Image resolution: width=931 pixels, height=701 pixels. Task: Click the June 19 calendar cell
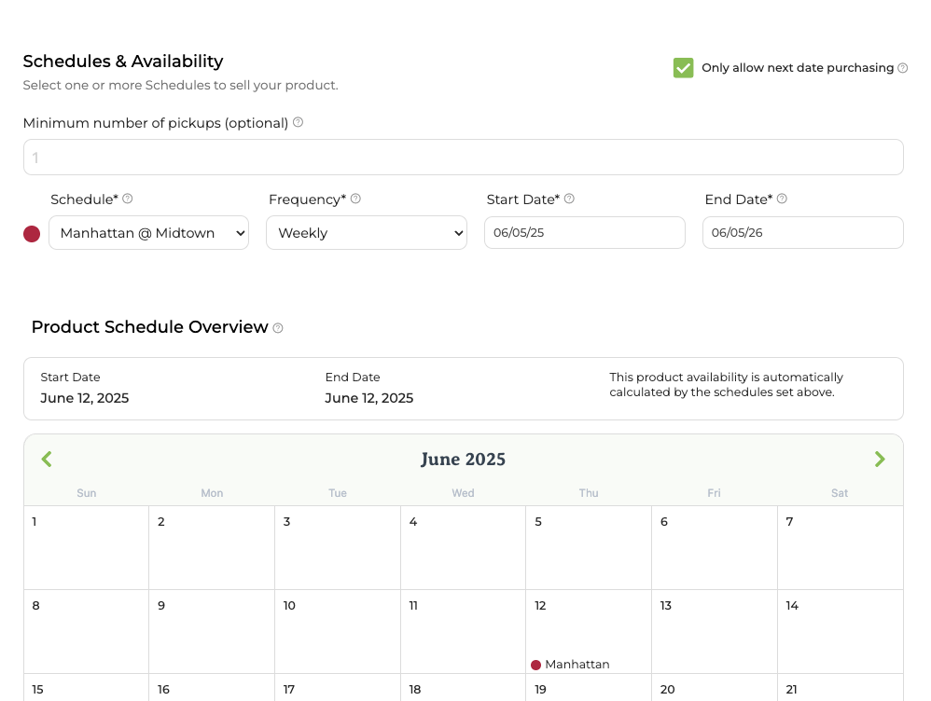[x=589, y=687]
